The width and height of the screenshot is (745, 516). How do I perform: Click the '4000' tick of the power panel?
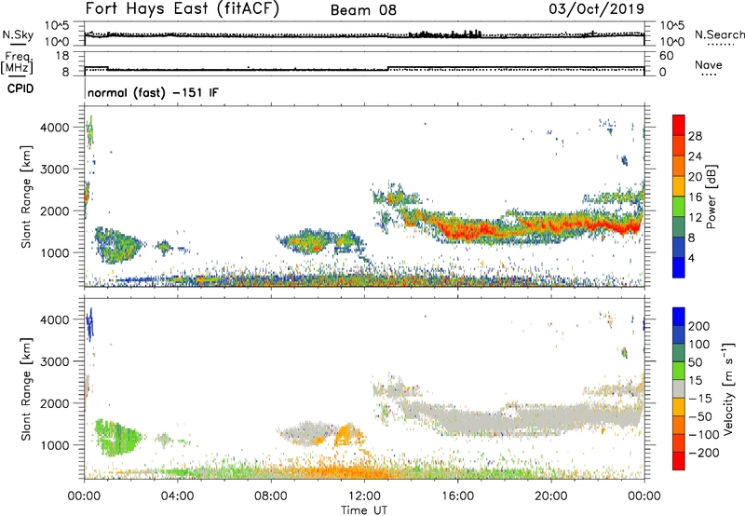54,128
